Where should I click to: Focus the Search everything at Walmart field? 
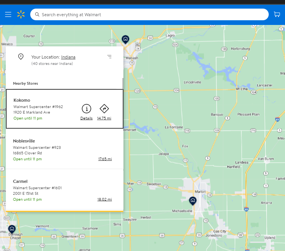149,15
